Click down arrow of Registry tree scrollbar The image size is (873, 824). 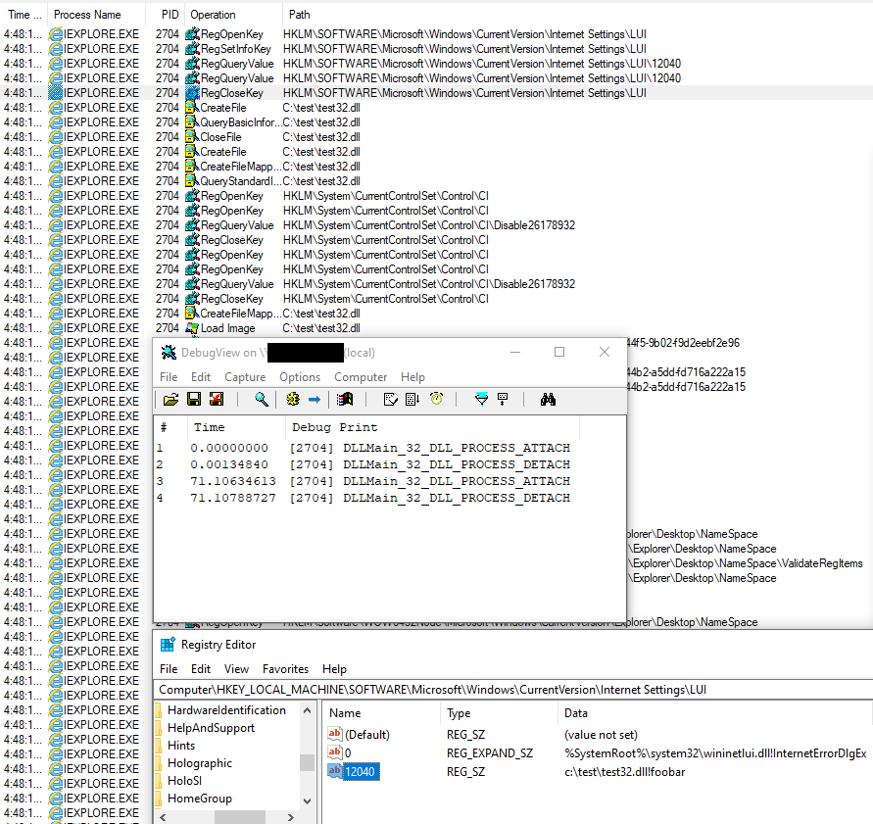[307, 801]
